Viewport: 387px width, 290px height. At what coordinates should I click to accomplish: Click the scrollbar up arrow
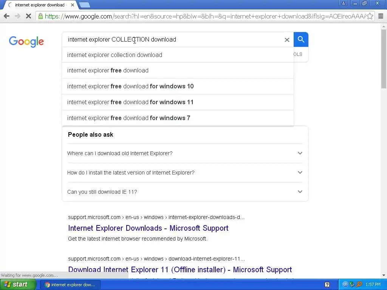[x=384, y=26]
